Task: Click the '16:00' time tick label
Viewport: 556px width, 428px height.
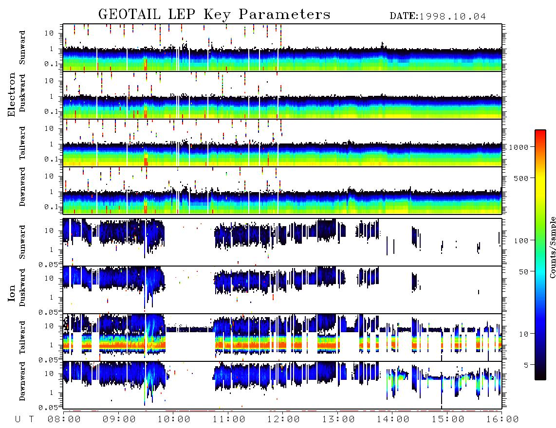Action: click(502, 420)
